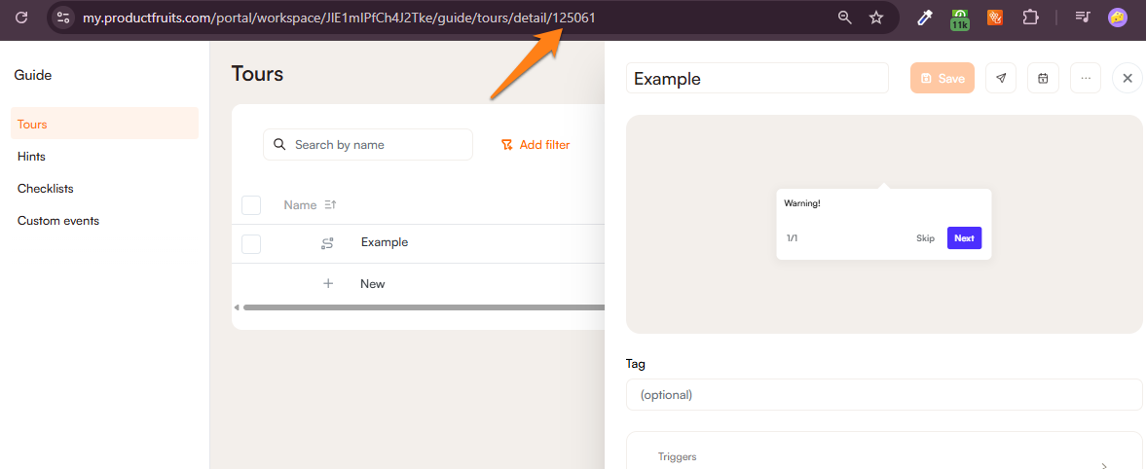Viewport: 1146px width, 469px height.
Task: Close the Example tour detail panel
Action: 1128,78
